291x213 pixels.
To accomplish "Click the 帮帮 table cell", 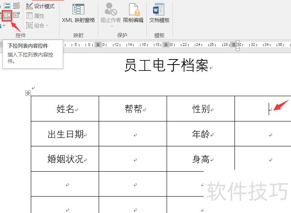I will [133, 109].
